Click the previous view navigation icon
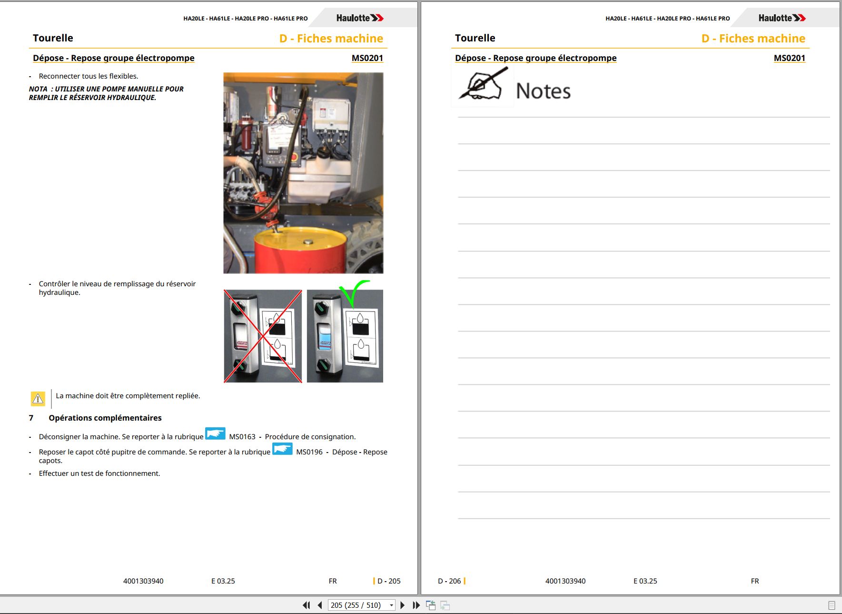 click(x=431, y=605)
